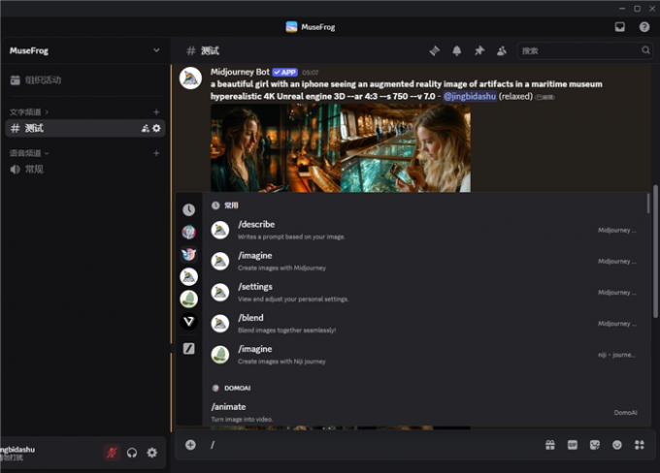Click the chat message scrollbar
The image size is (660, 473).
coord(655,251)
